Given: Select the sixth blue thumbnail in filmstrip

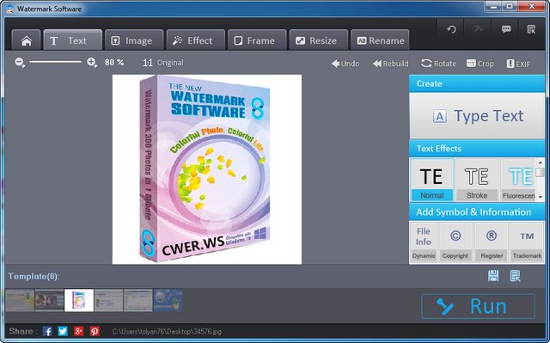Looking at the screenshot, I should pos(168,300).
